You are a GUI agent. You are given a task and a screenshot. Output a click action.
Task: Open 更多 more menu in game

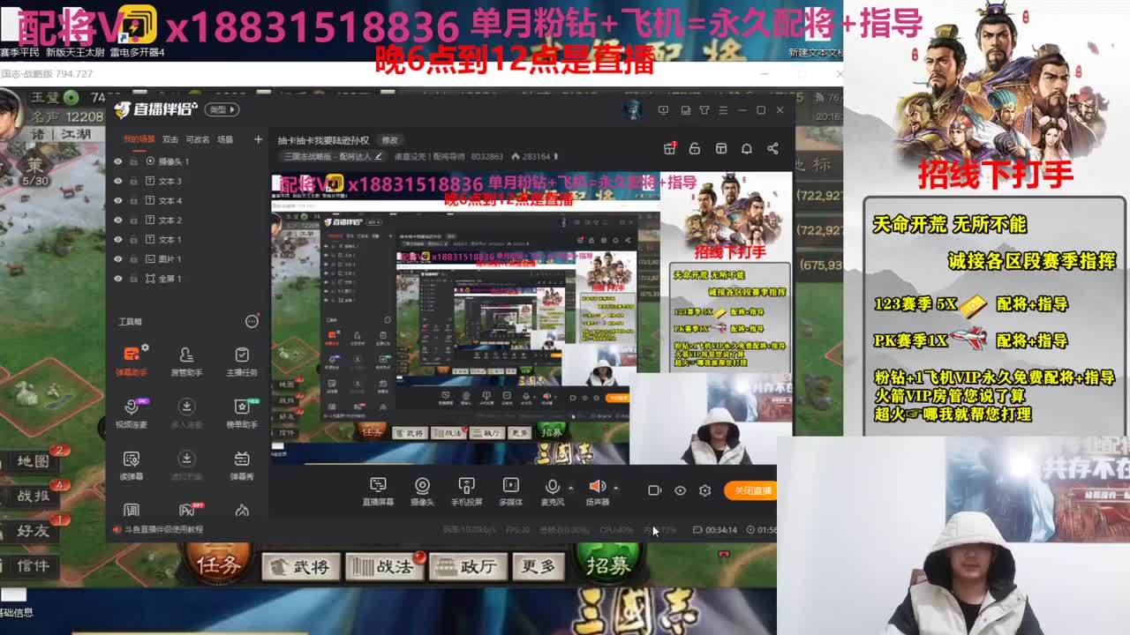[538, 566]
